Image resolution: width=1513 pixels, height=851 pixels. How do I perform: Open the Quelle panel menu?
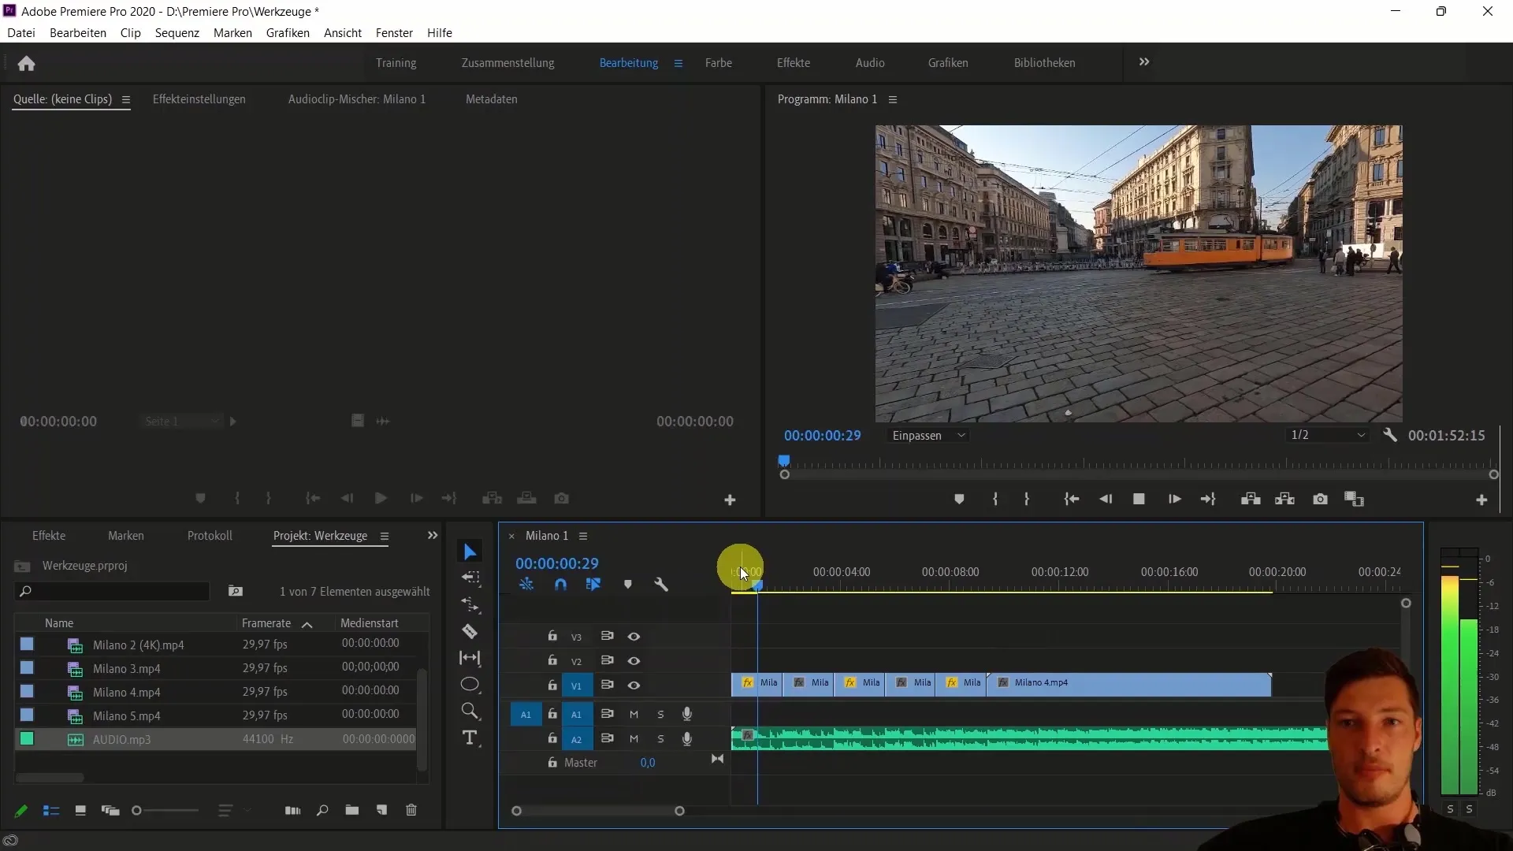pyautogui.click(x=125, y=99)
